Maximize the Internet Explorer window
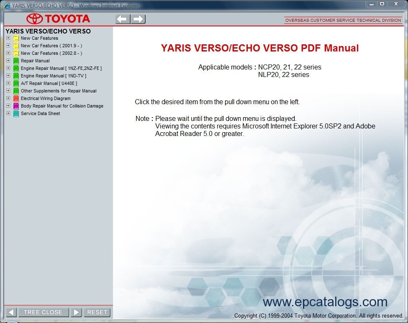 pyautogui.click(x=382, y=4)
